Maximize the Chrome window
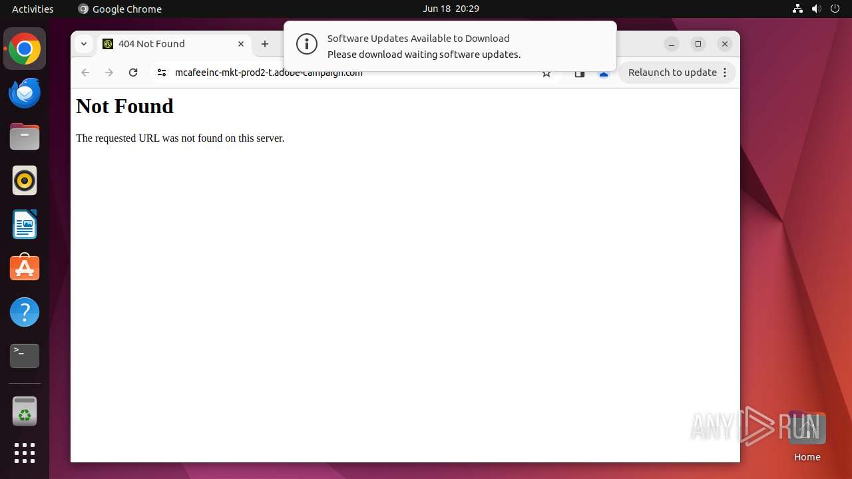Viewport: 852px width, 479px height. [698, 44]
